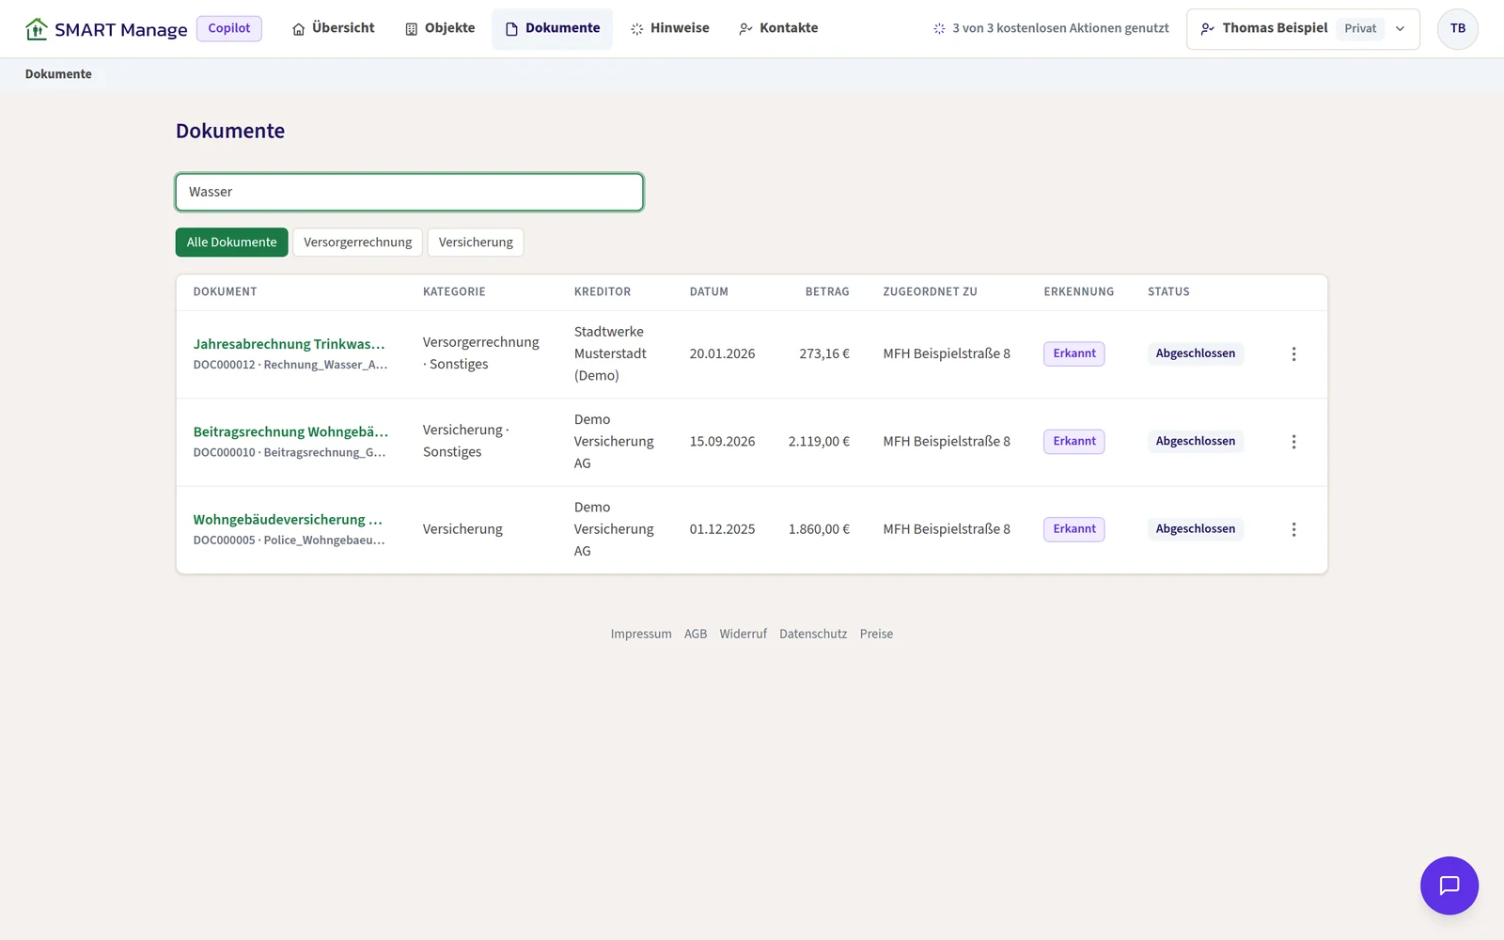Click the DATUM column header
The image size is (1504, 940).
click(709, 292)
